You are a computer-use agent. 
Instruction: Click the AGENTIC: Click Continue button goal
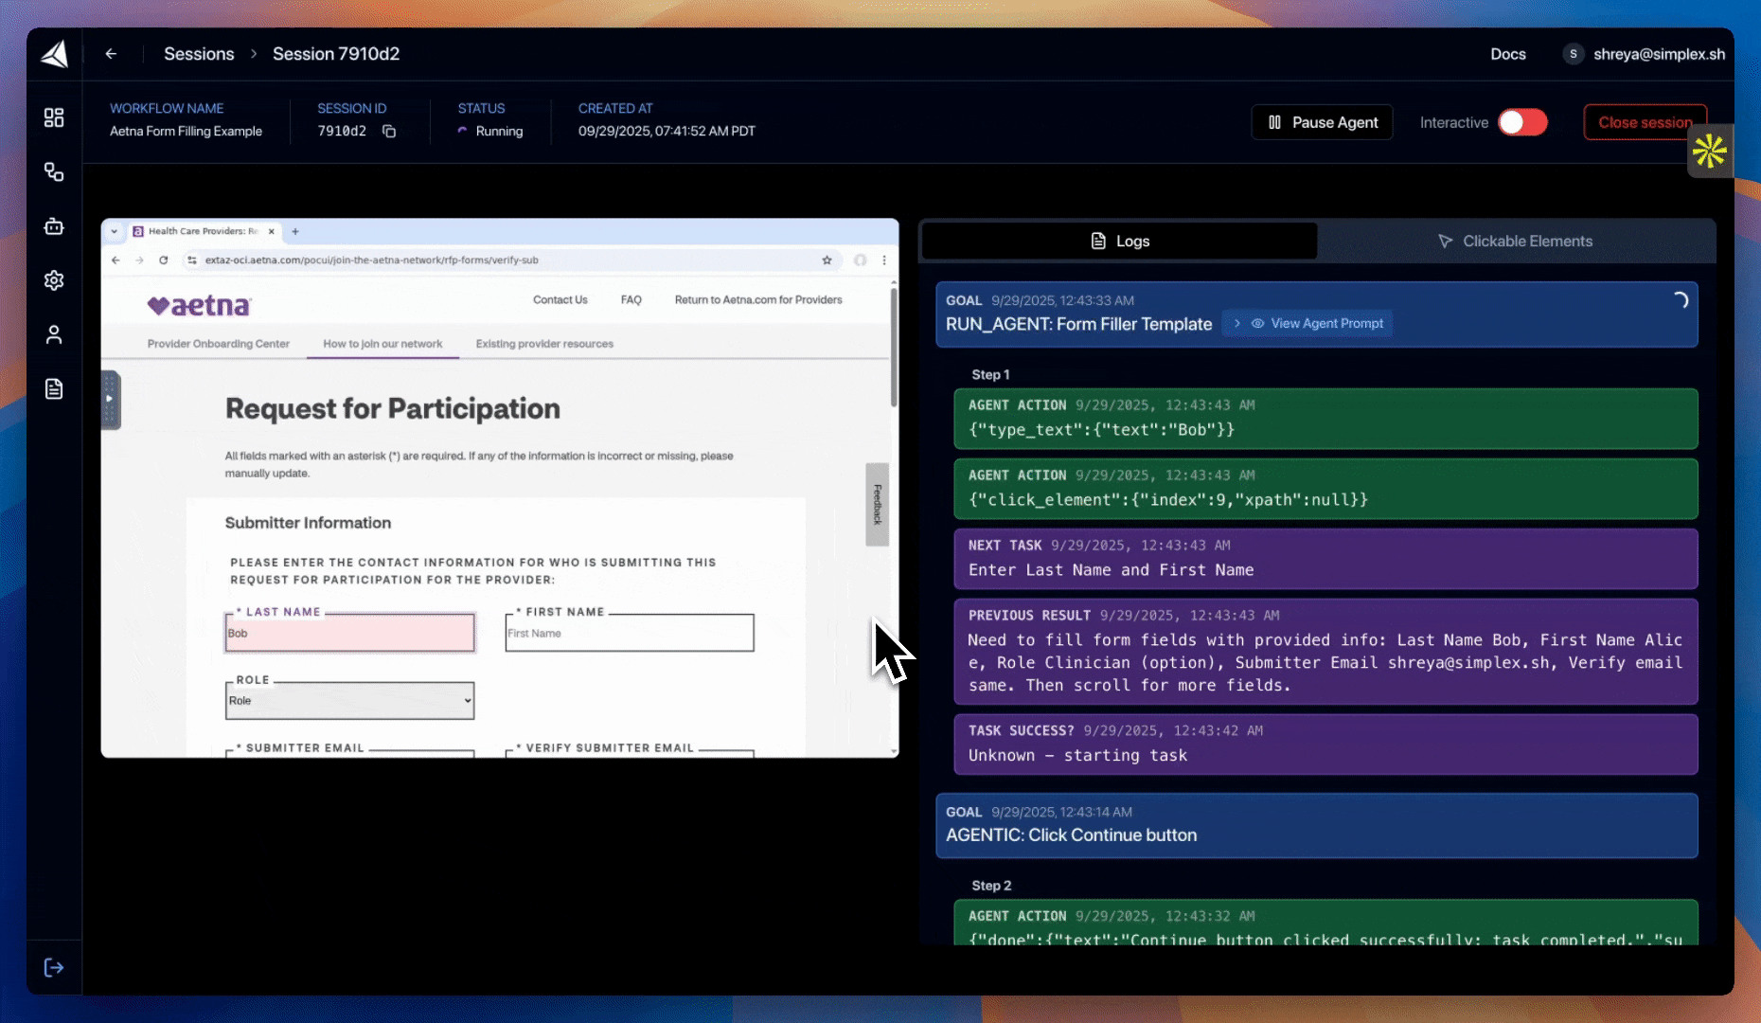point(1317,825)
